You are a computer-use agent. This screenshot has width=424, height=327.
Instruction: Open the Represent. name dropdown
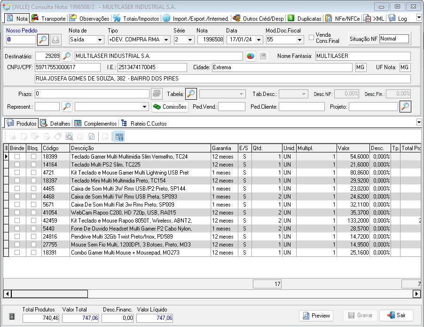(x=145, y=107)
